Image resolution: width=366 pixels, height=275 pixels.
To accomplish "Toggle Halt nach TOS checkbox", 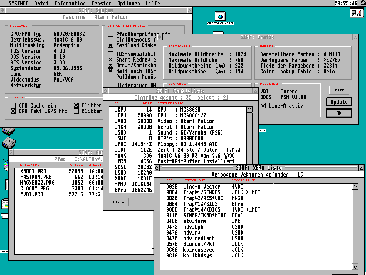I will click(x=110, y=71).
